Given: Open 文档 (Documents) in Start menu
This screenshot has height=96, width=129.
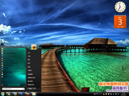Looking at the screenshot, I should (x=29, y=56).
